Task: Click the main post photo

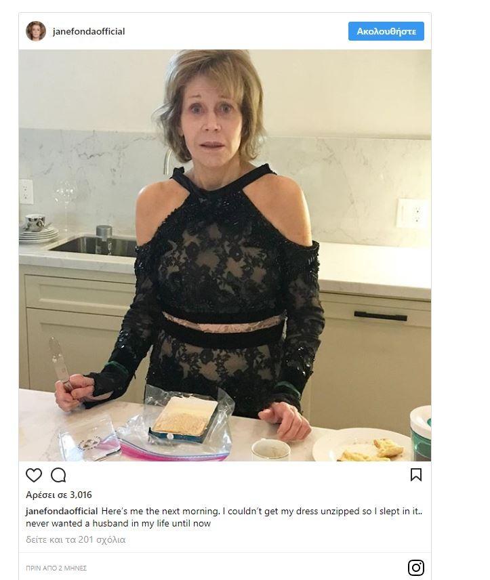Action: click(225, 255)
